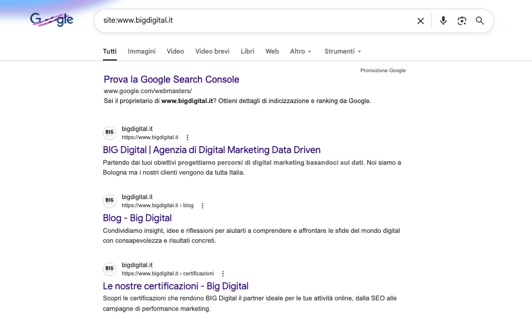Screen dimensions: 532x319
Task: Click the text 'Sei il proprietario di www.bigdigital.it?'
Action: tap(160, 101)
